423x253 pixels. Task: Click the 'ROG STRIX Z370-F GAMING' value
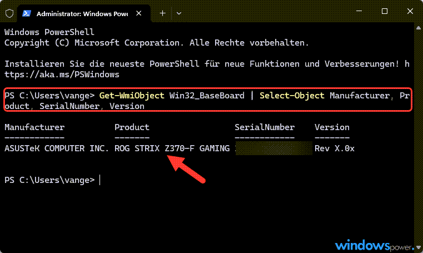pos(172,148)
